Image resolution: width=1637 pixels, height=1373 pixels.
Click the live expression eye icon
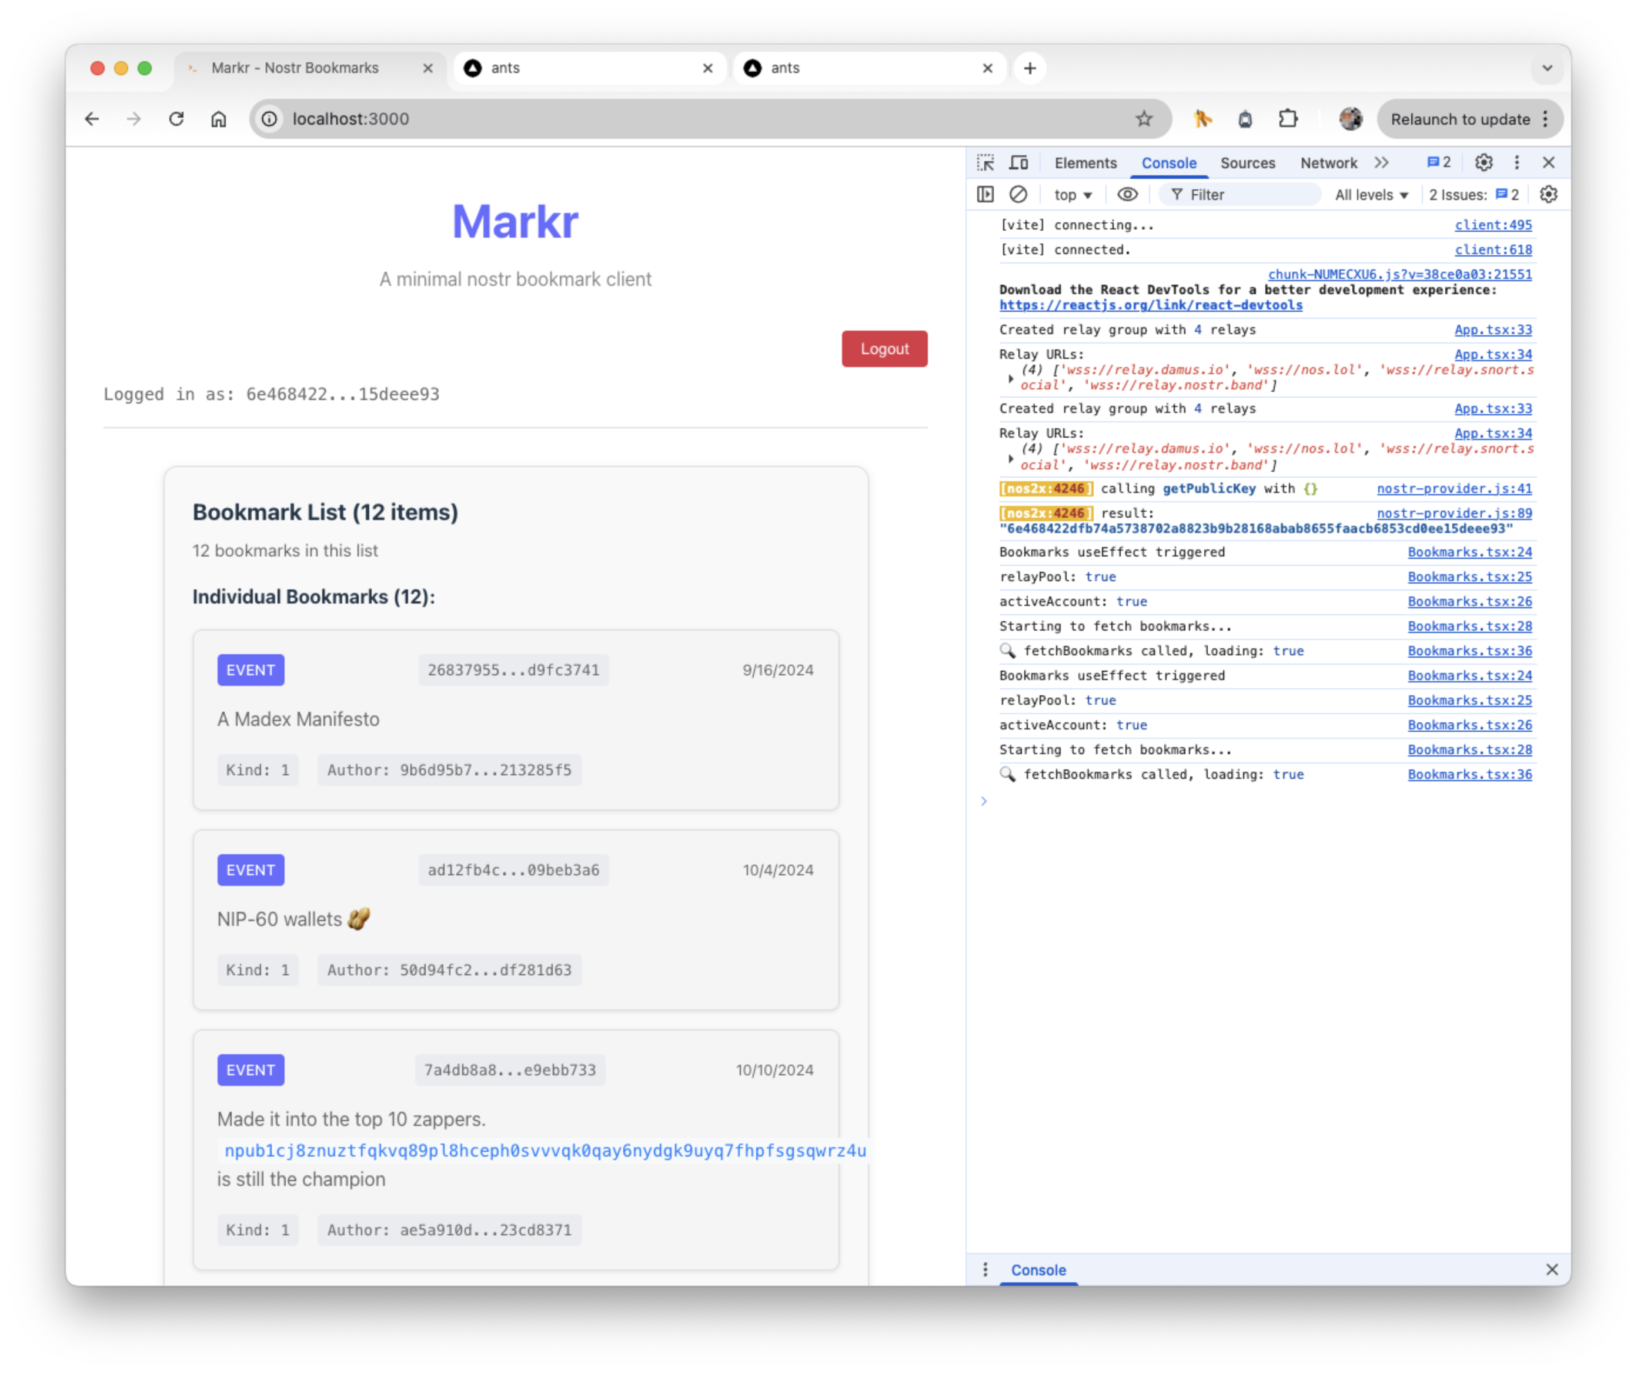tap(1127, 194)
